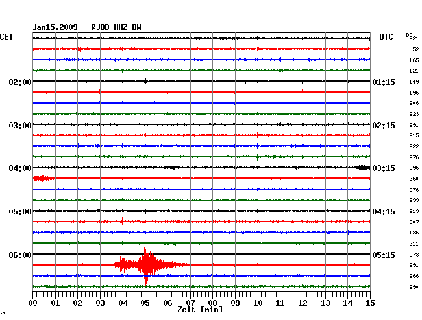Click minute tick label 00 on axis
Viewport: 422px width, 320px height.
(33, 303)
